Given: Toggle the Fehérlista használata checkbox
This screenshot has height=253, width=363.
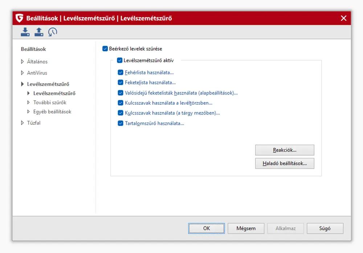Looking at the screenshot, I should [x=121, y=72].
